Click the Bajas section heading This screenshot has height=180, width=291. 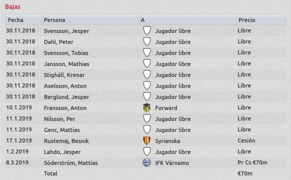click(x=12, y=6)
